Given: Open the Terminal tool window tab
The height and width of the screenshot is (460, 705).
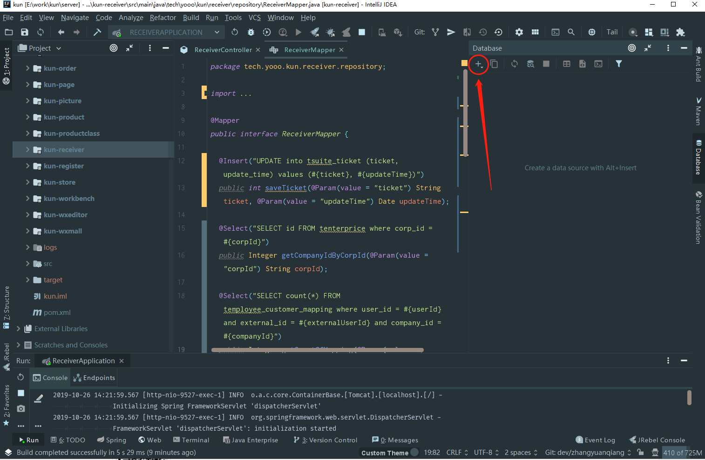Looking at the screenshot, I should [x=191, y=440].
